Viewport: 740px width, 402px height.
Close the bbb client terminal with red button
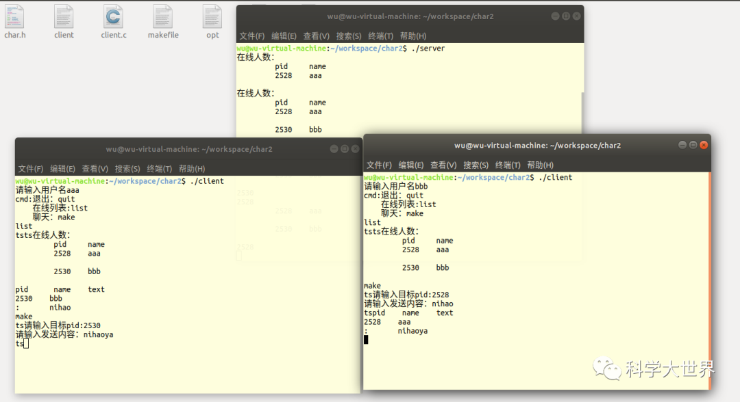pos(704,145)
